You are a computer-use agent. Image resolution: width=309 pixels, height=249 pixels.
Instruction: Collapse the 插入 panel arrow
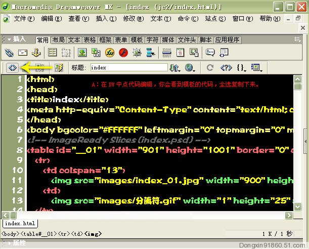(9, 39)
